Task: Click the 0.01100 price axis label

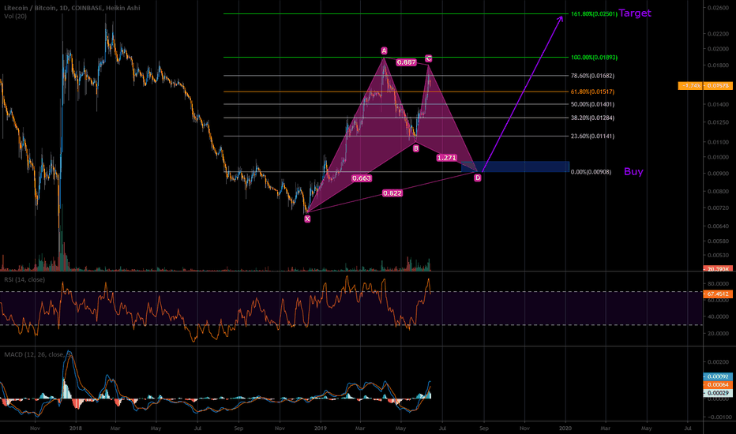Action: pyautogui.click(x=718, y=142)
